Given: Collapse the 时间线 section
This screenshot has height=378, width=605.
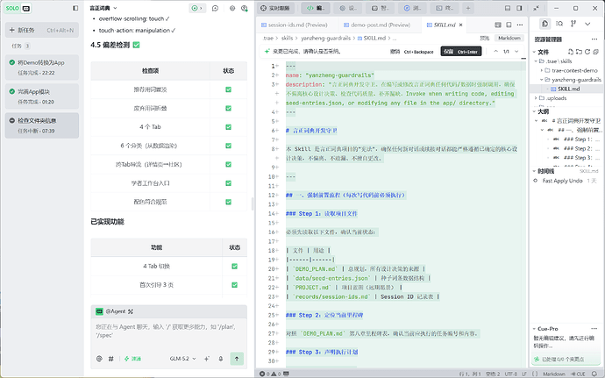Looking at the screenshot, I should click(534, 171).
